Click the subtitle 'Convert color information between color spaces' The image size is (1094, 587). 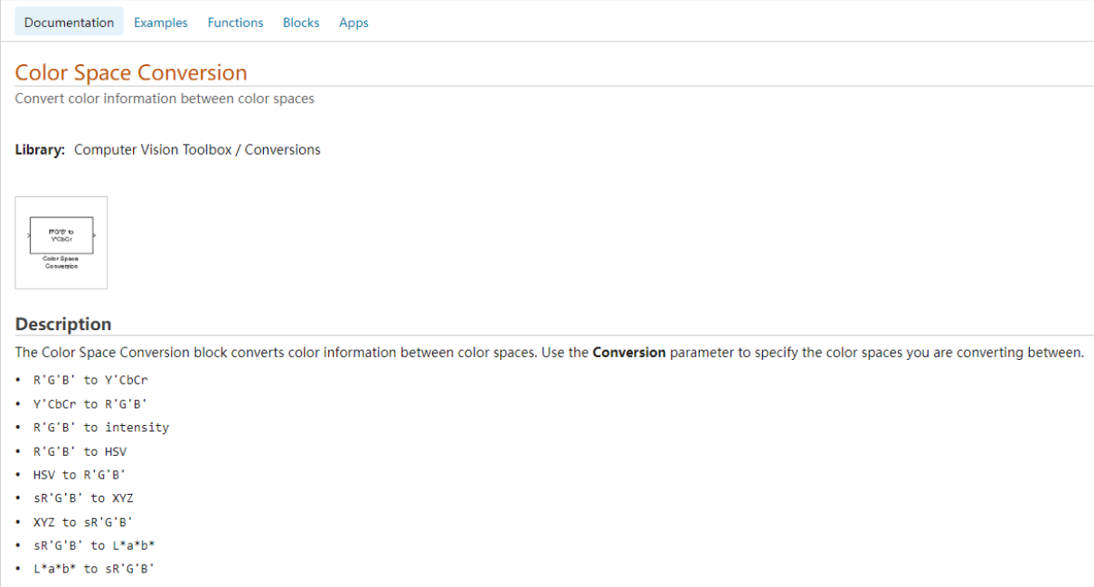pos(165,99)
